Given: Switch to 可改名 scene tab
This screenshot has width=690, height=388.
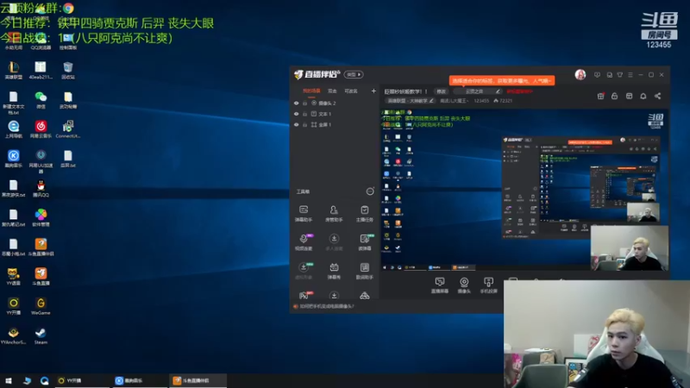Looking at the screenshot, I should click(x=351, y=91).
